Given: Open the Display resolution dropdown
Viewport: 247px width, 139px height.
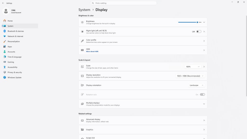Looking at the screenshot, I should click(x=190, y=76).
